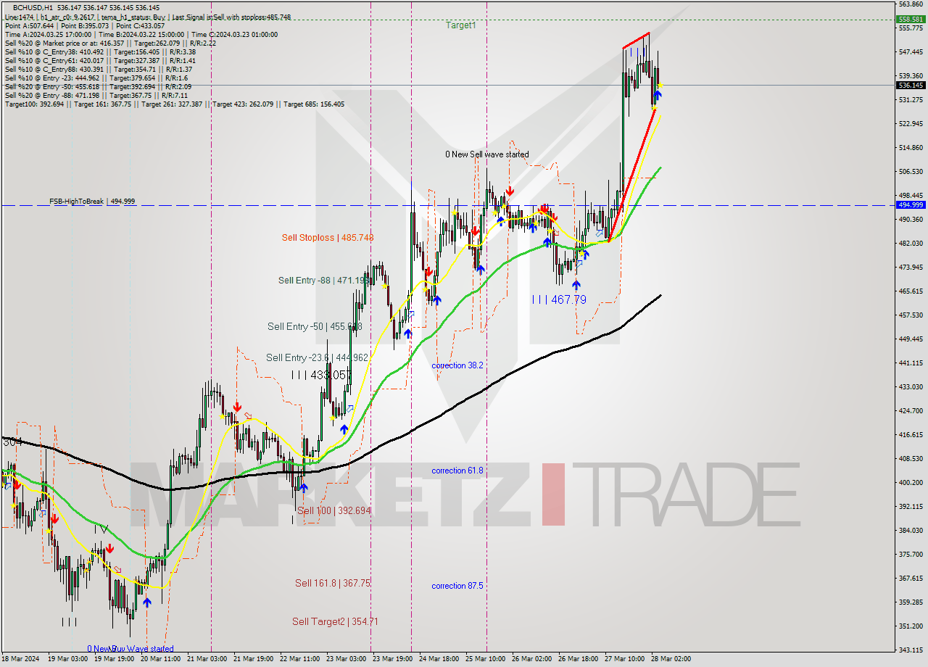Click the 22 Mar 11:00 time label
The height and width of the screenshot is (667, 928).
click(x=299, y=659)
